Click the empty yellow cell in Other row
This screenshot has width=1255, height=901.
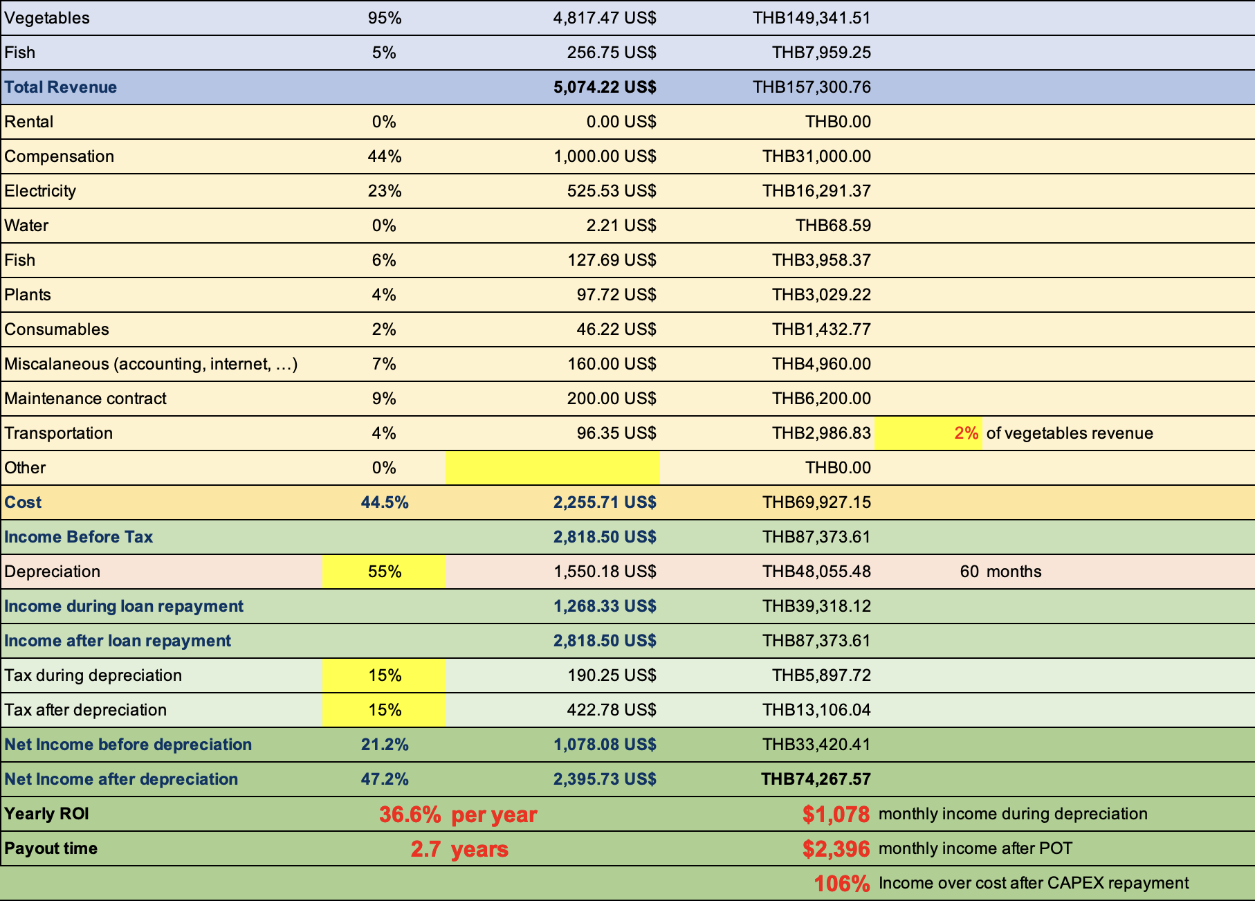point(552,468)
